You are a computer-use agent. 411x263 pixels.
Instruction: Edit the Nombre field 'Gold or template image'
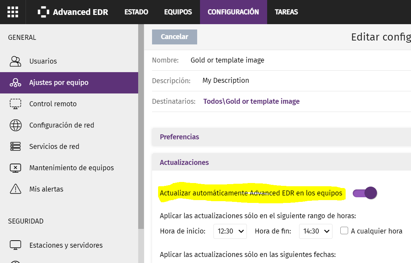coord(227,60)
